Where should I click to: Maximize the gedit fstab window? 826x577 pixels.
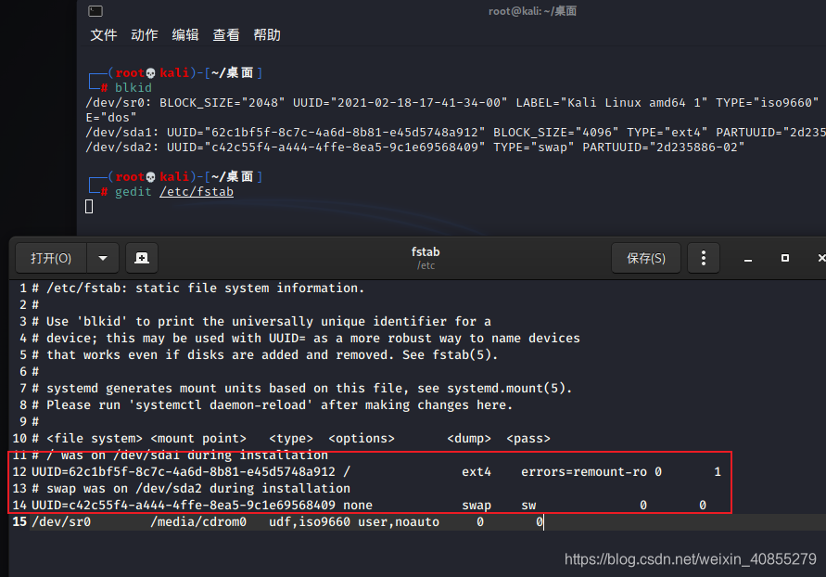(x=785, y=258)
